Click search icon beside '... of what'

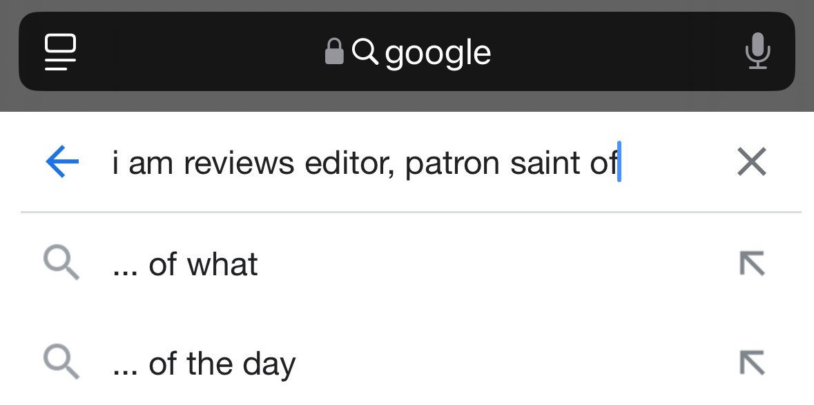pyautogui.click(x=61, y=264)
